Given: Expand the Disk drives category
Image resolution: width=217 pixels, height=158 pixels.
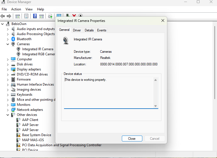Looking at the screenshot, I should pyautogui.click(x=8, y=65).
